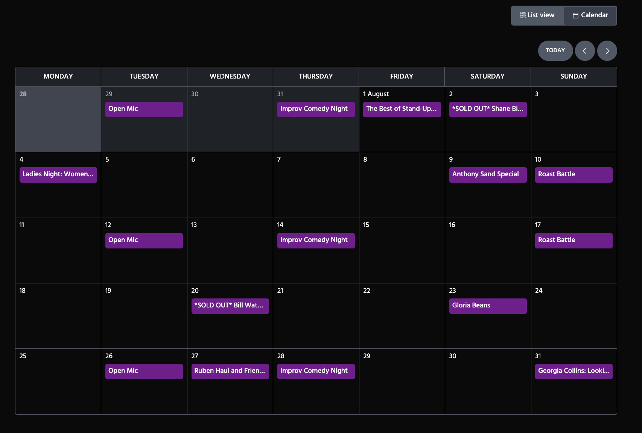Select Saturday date 30 in August
This screenshot has width=642, height=433.
[x=488, y=382]
